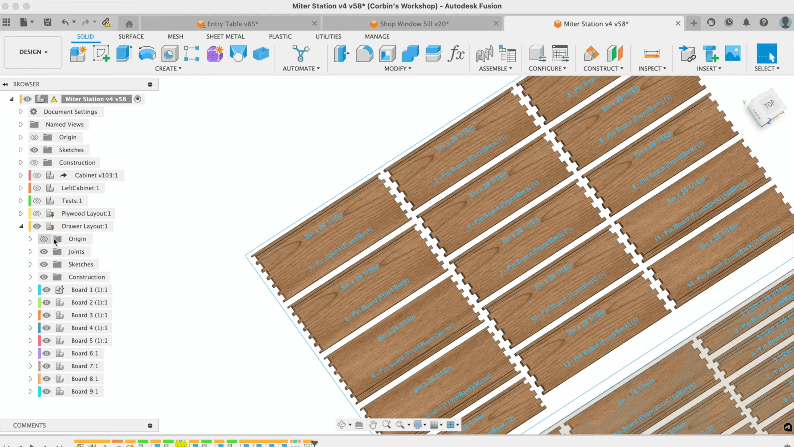Select the Create Sketch tool
The height and width of the screenshot is (447, 794).
point(101,53)
